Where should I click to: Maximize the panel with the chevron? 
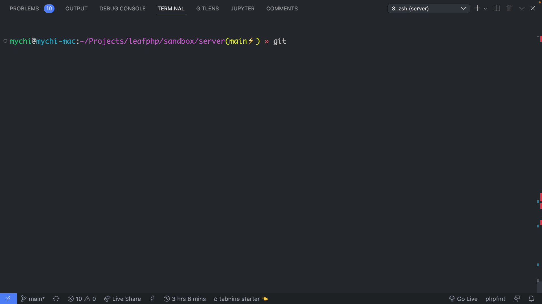(521, 8)
